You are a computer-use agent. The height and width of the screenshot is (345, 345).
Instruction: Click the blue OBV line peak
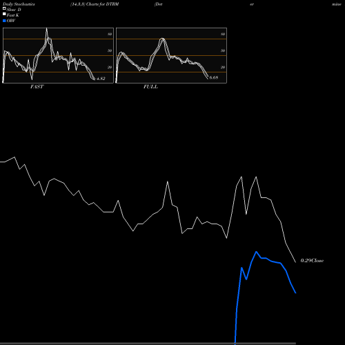click(256, 252)
